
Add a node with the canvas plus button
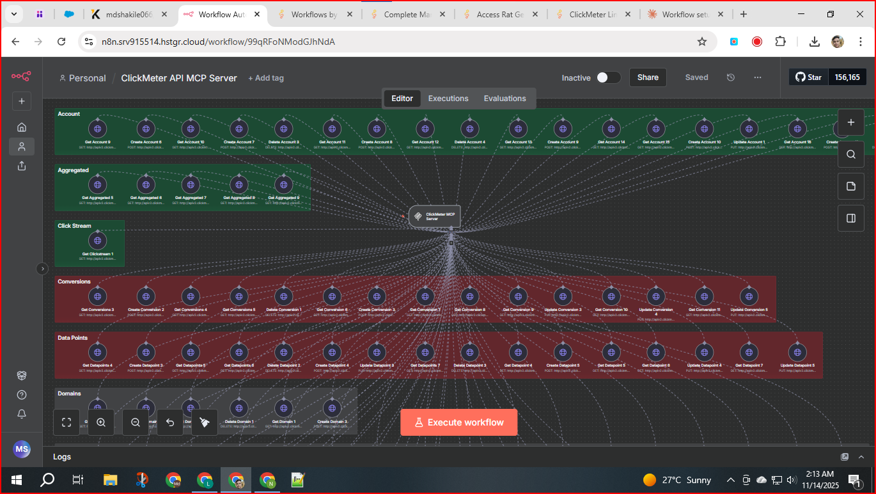851,122
